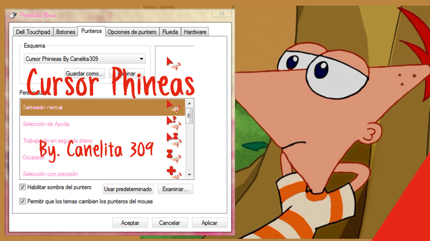Screen dimensions: 430x241
Task: Click the pointer list scroll up arrow
Action: [x=190, y=103]
